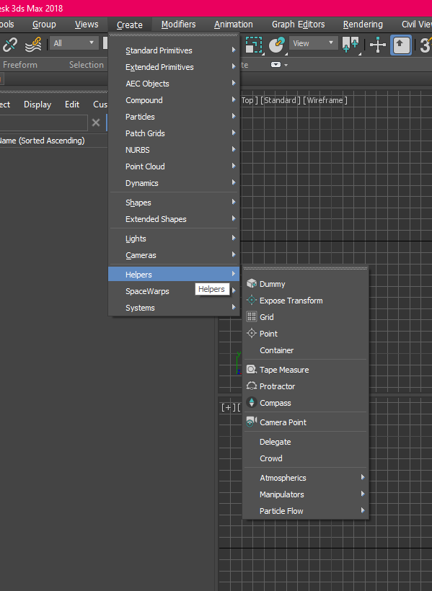Click the [Wireframe] shading label
Viewport: 432px width, 591px height.
325,100
